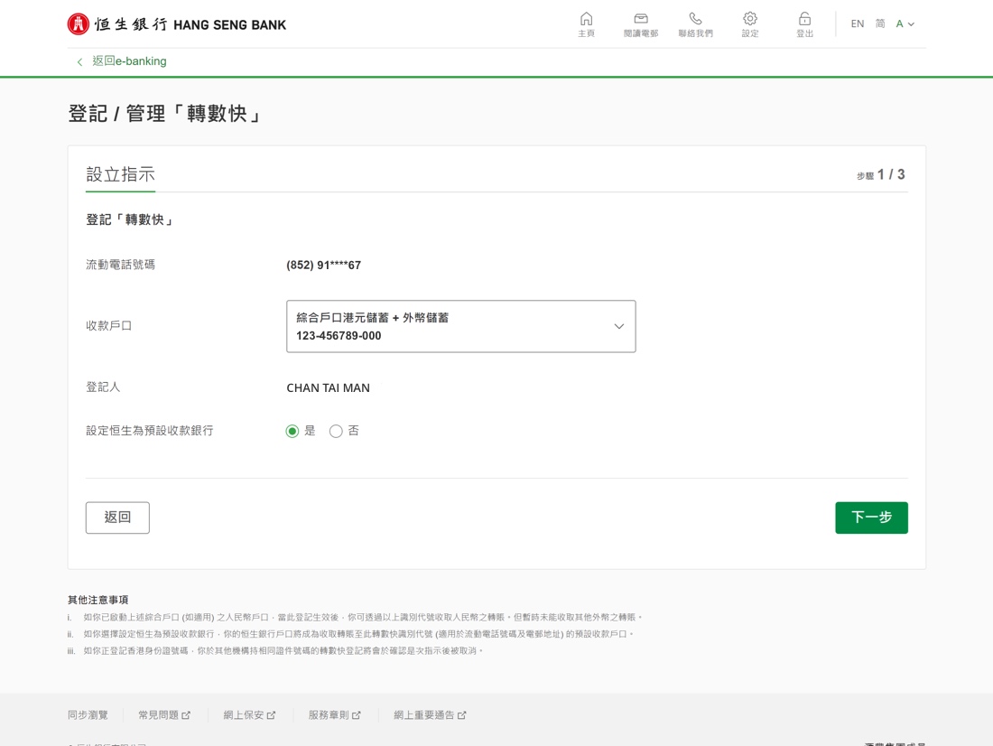Click the green 下一步 button

click(871, 518)
